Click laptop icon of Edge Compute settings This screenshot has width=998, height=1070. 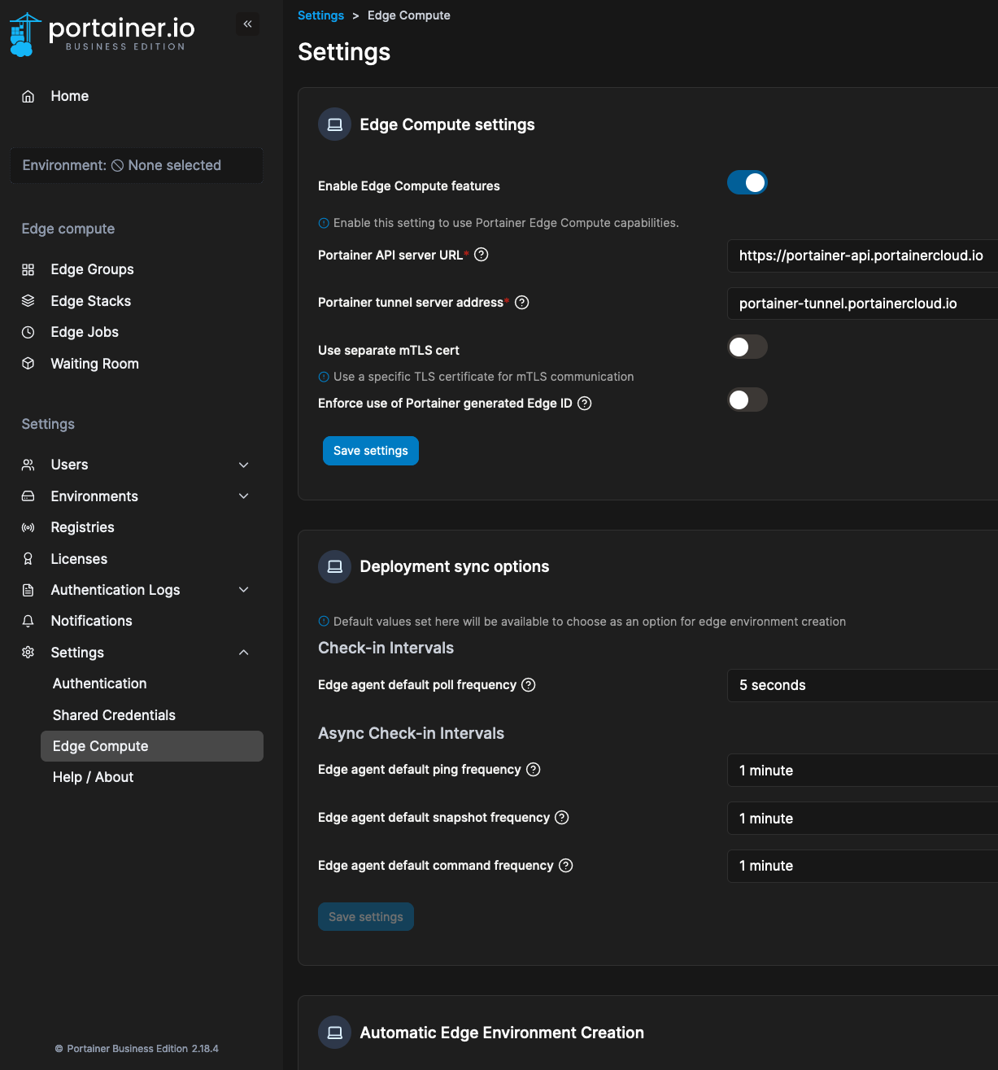click(x=334, y=124)
